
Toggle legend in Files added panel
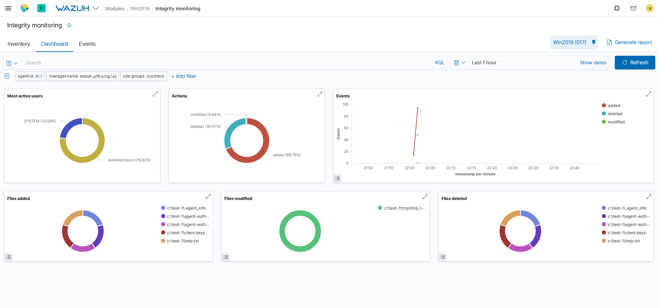[x=9, y=257]
